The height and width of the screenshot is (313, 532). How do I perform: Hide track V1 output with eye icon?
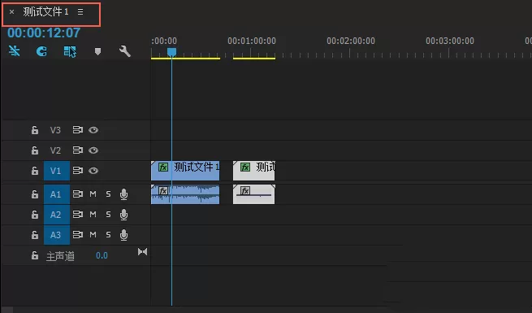coord(93,171)
